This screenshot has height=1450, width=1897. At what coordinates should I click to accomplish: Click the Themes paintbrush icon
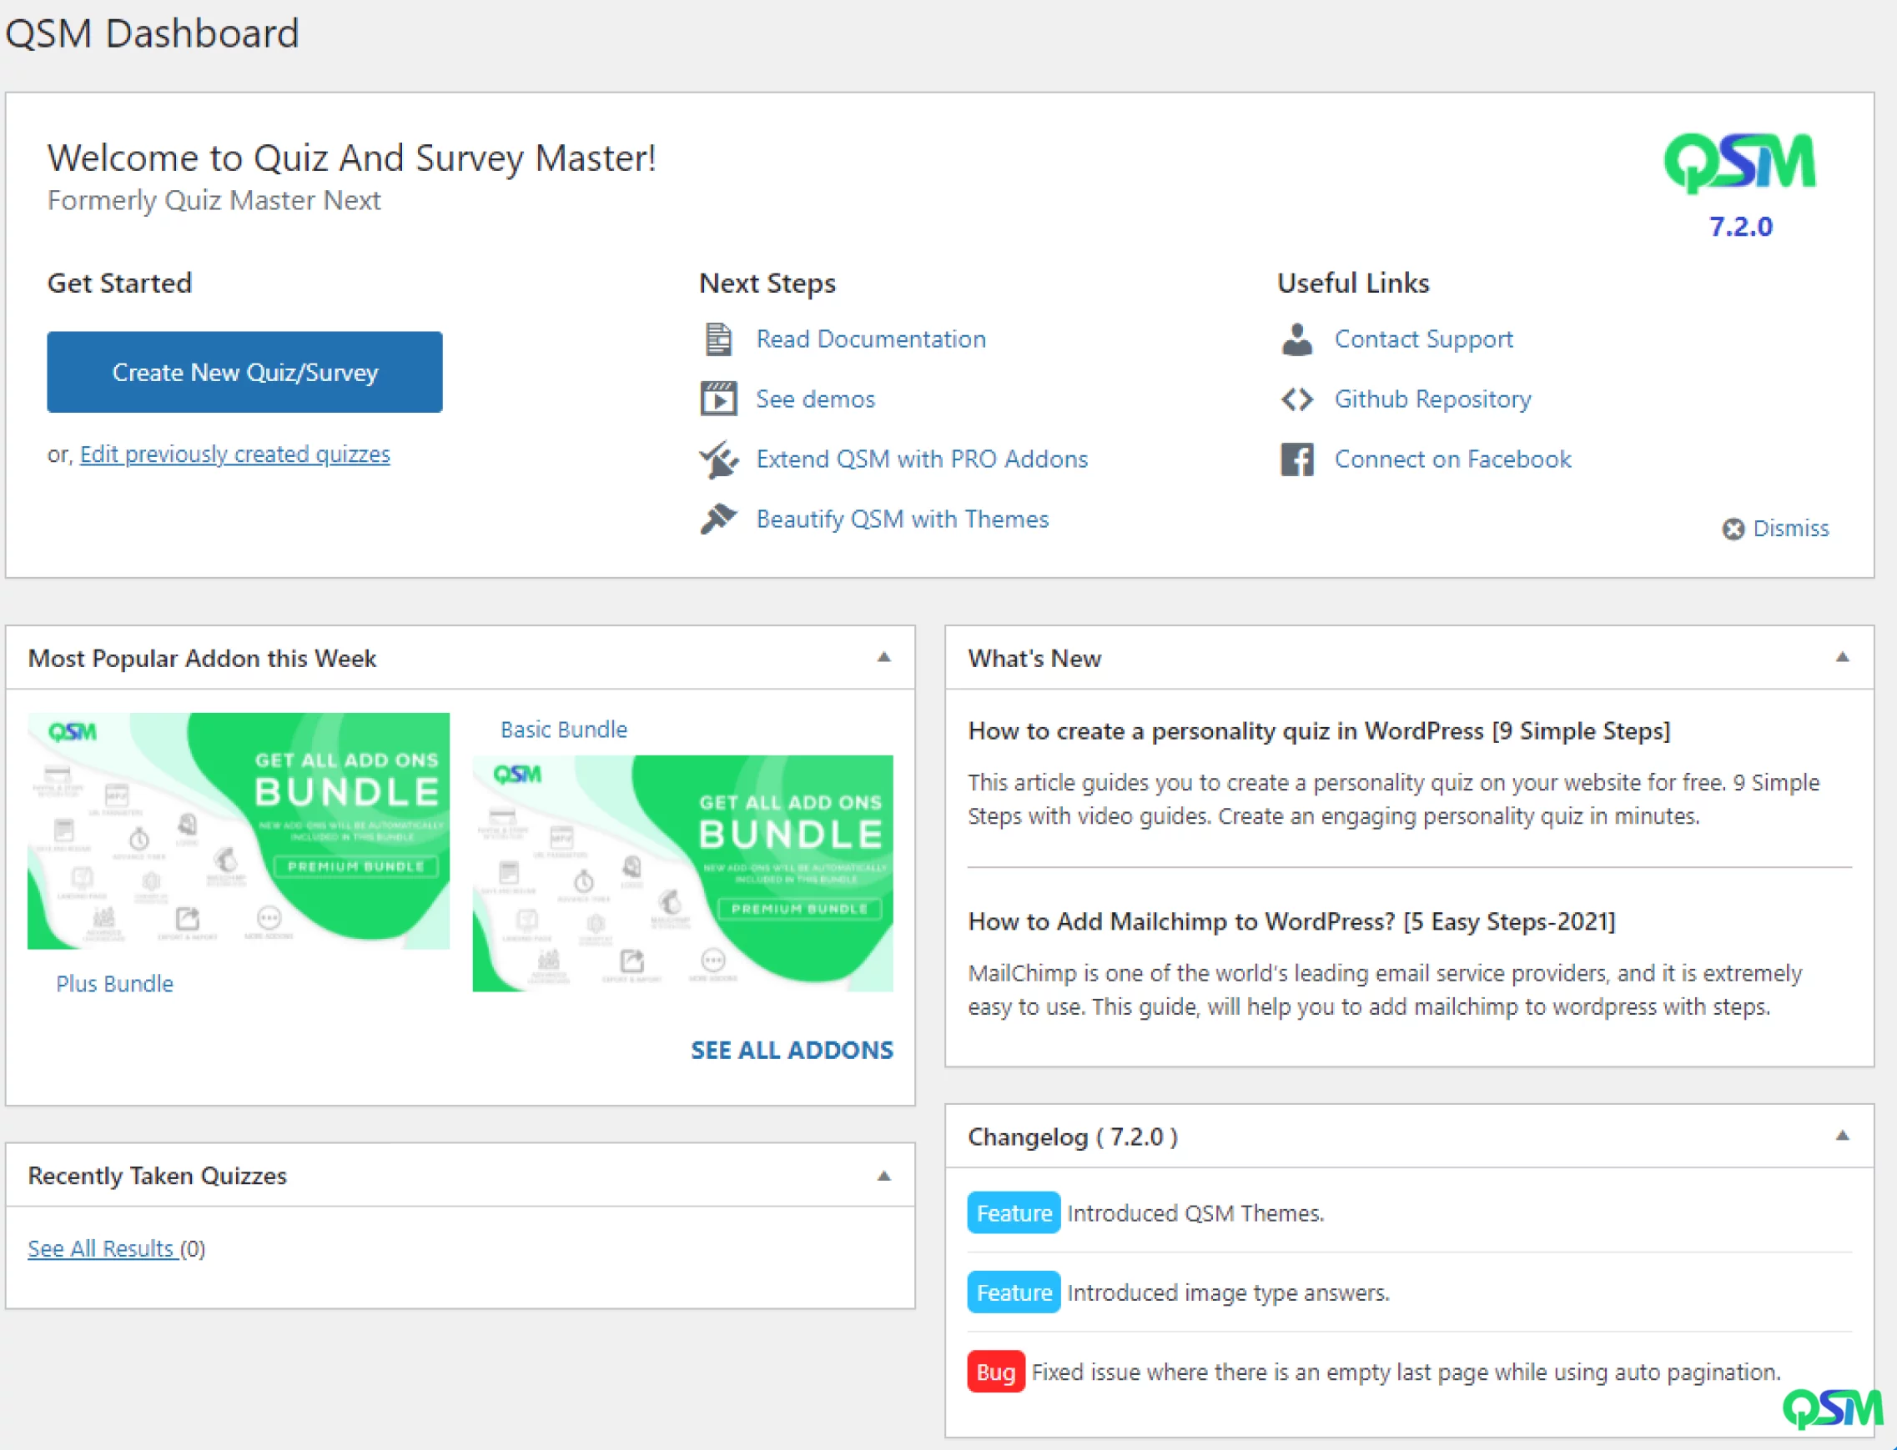[x=717, y=519]
